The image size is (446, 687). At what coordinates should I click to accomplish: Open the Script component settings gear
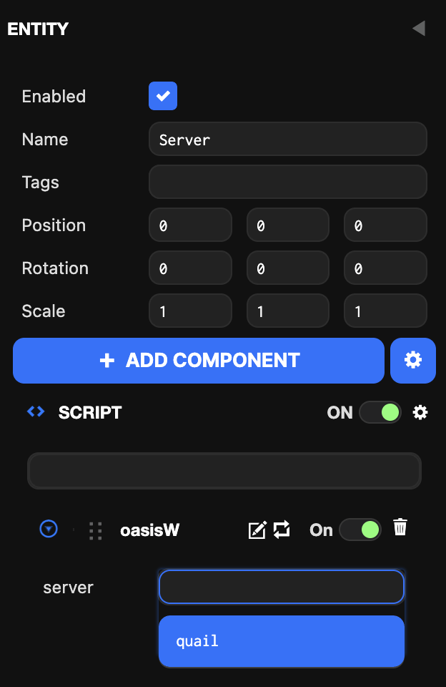[420, 412]
